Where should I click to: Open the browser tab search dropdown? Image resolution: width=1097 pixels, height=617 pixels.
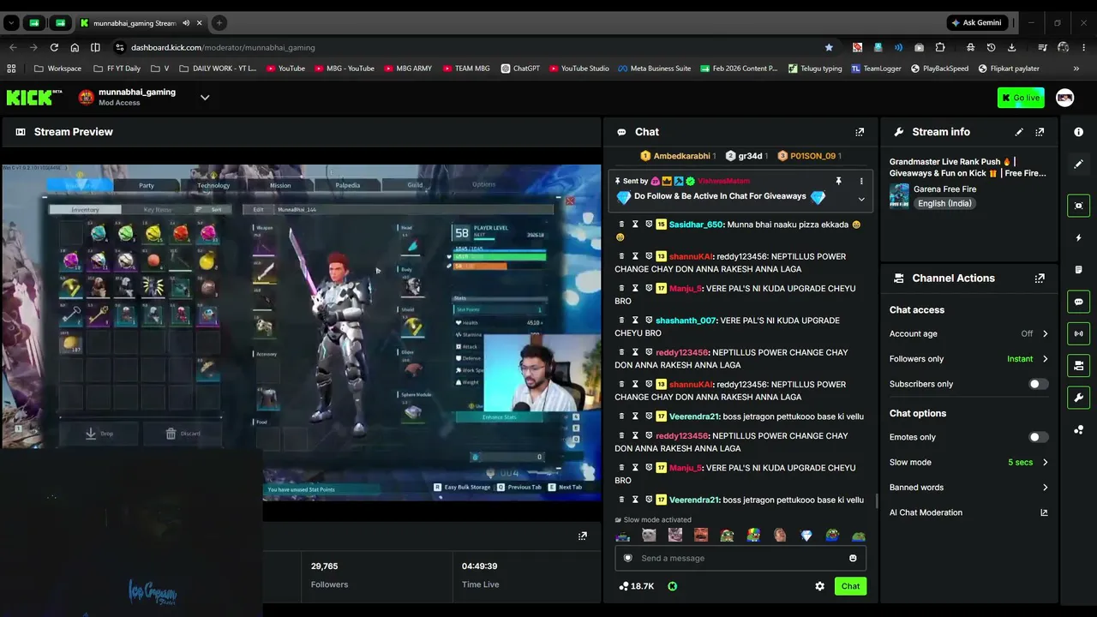[11, 23]
